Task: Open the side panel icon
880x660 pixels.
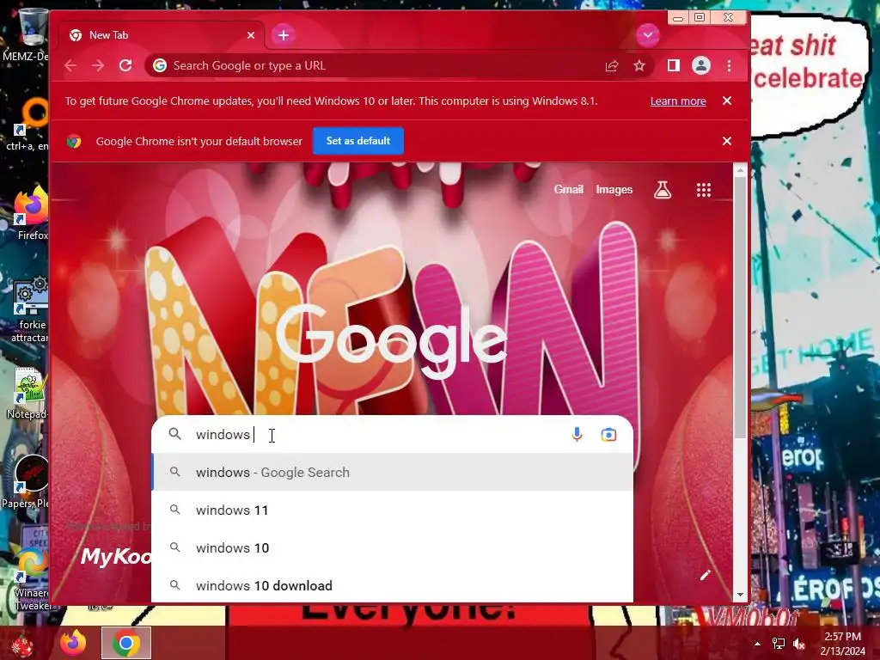Action: 674,65
